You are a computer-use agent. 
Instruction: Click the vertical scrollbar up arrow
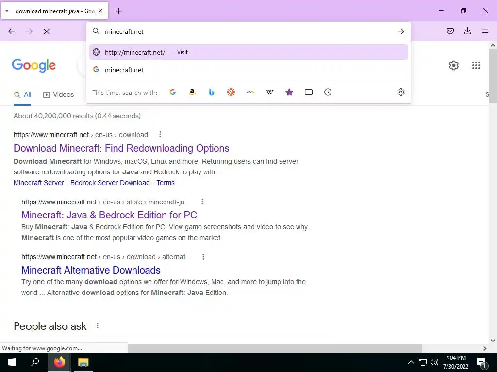click(493, 45)
